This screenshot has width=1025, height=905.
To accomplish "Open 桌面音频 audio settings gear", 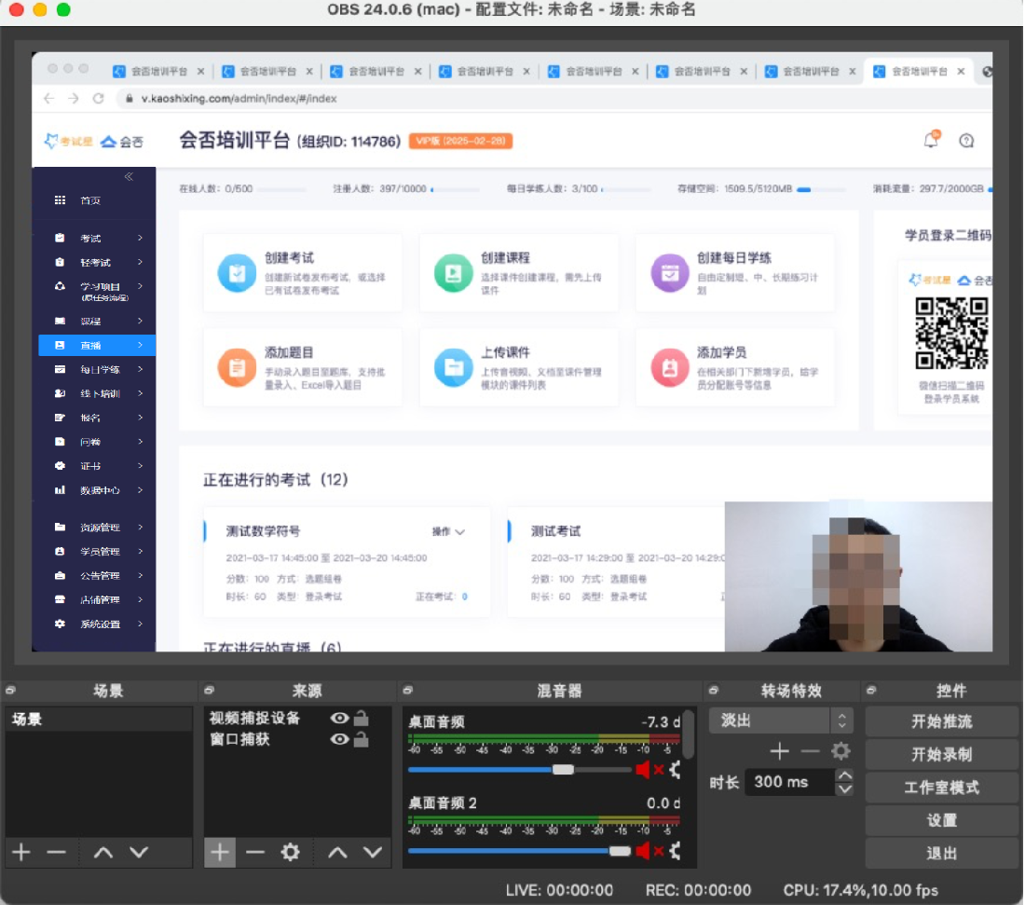I will 674,770.
